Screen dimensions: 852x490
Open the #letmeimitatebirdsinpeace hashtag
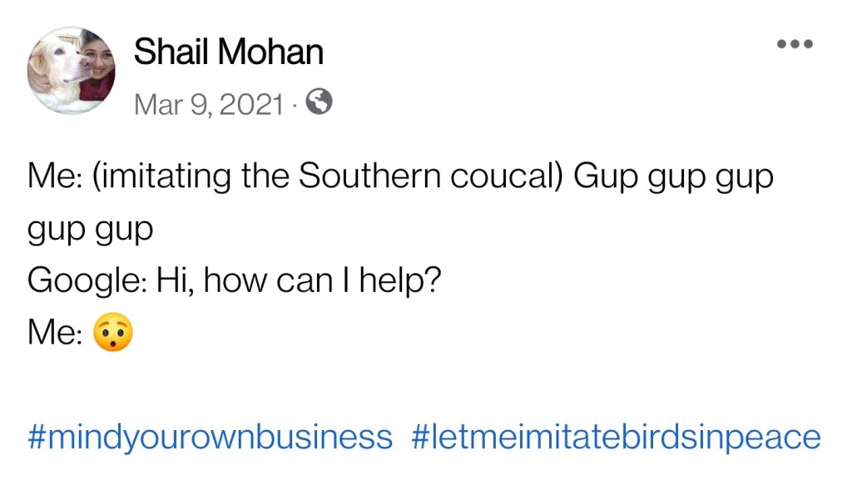pyautogui.click(x=616, y=436)
